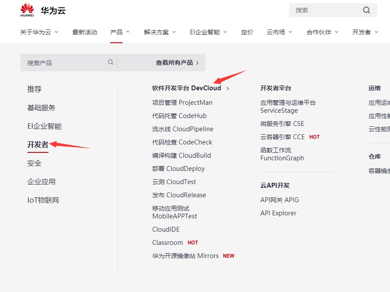Select the 安全 category
Viewport: 390px width, 292px height.
coord(34,163)
